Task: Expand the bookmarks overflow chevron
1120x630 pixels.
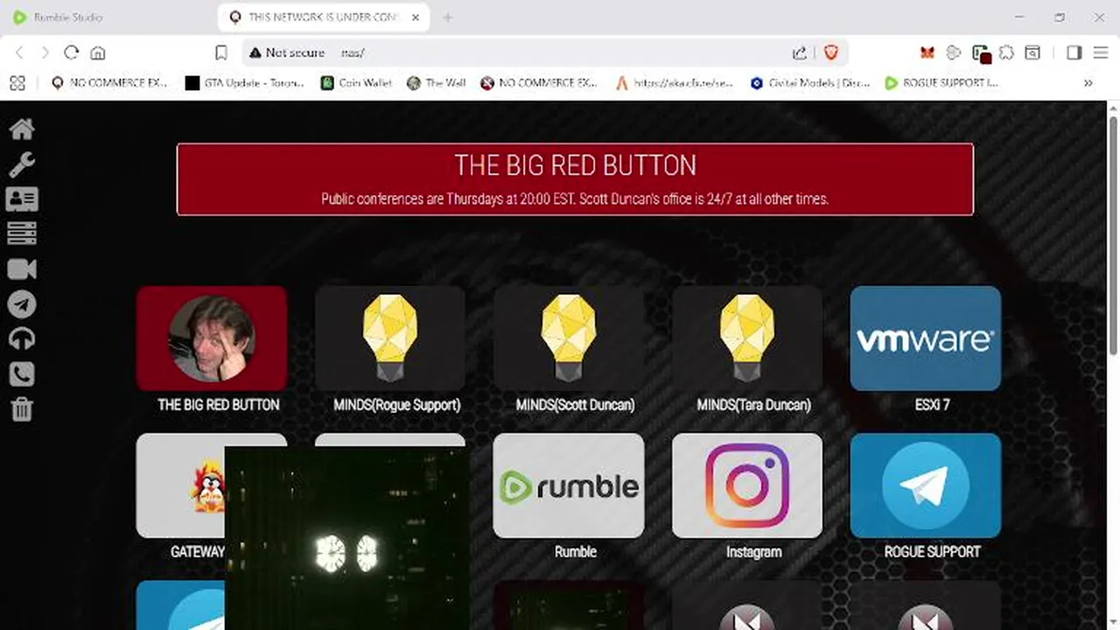Action: pyautogui.click(x=1088, y=83)
